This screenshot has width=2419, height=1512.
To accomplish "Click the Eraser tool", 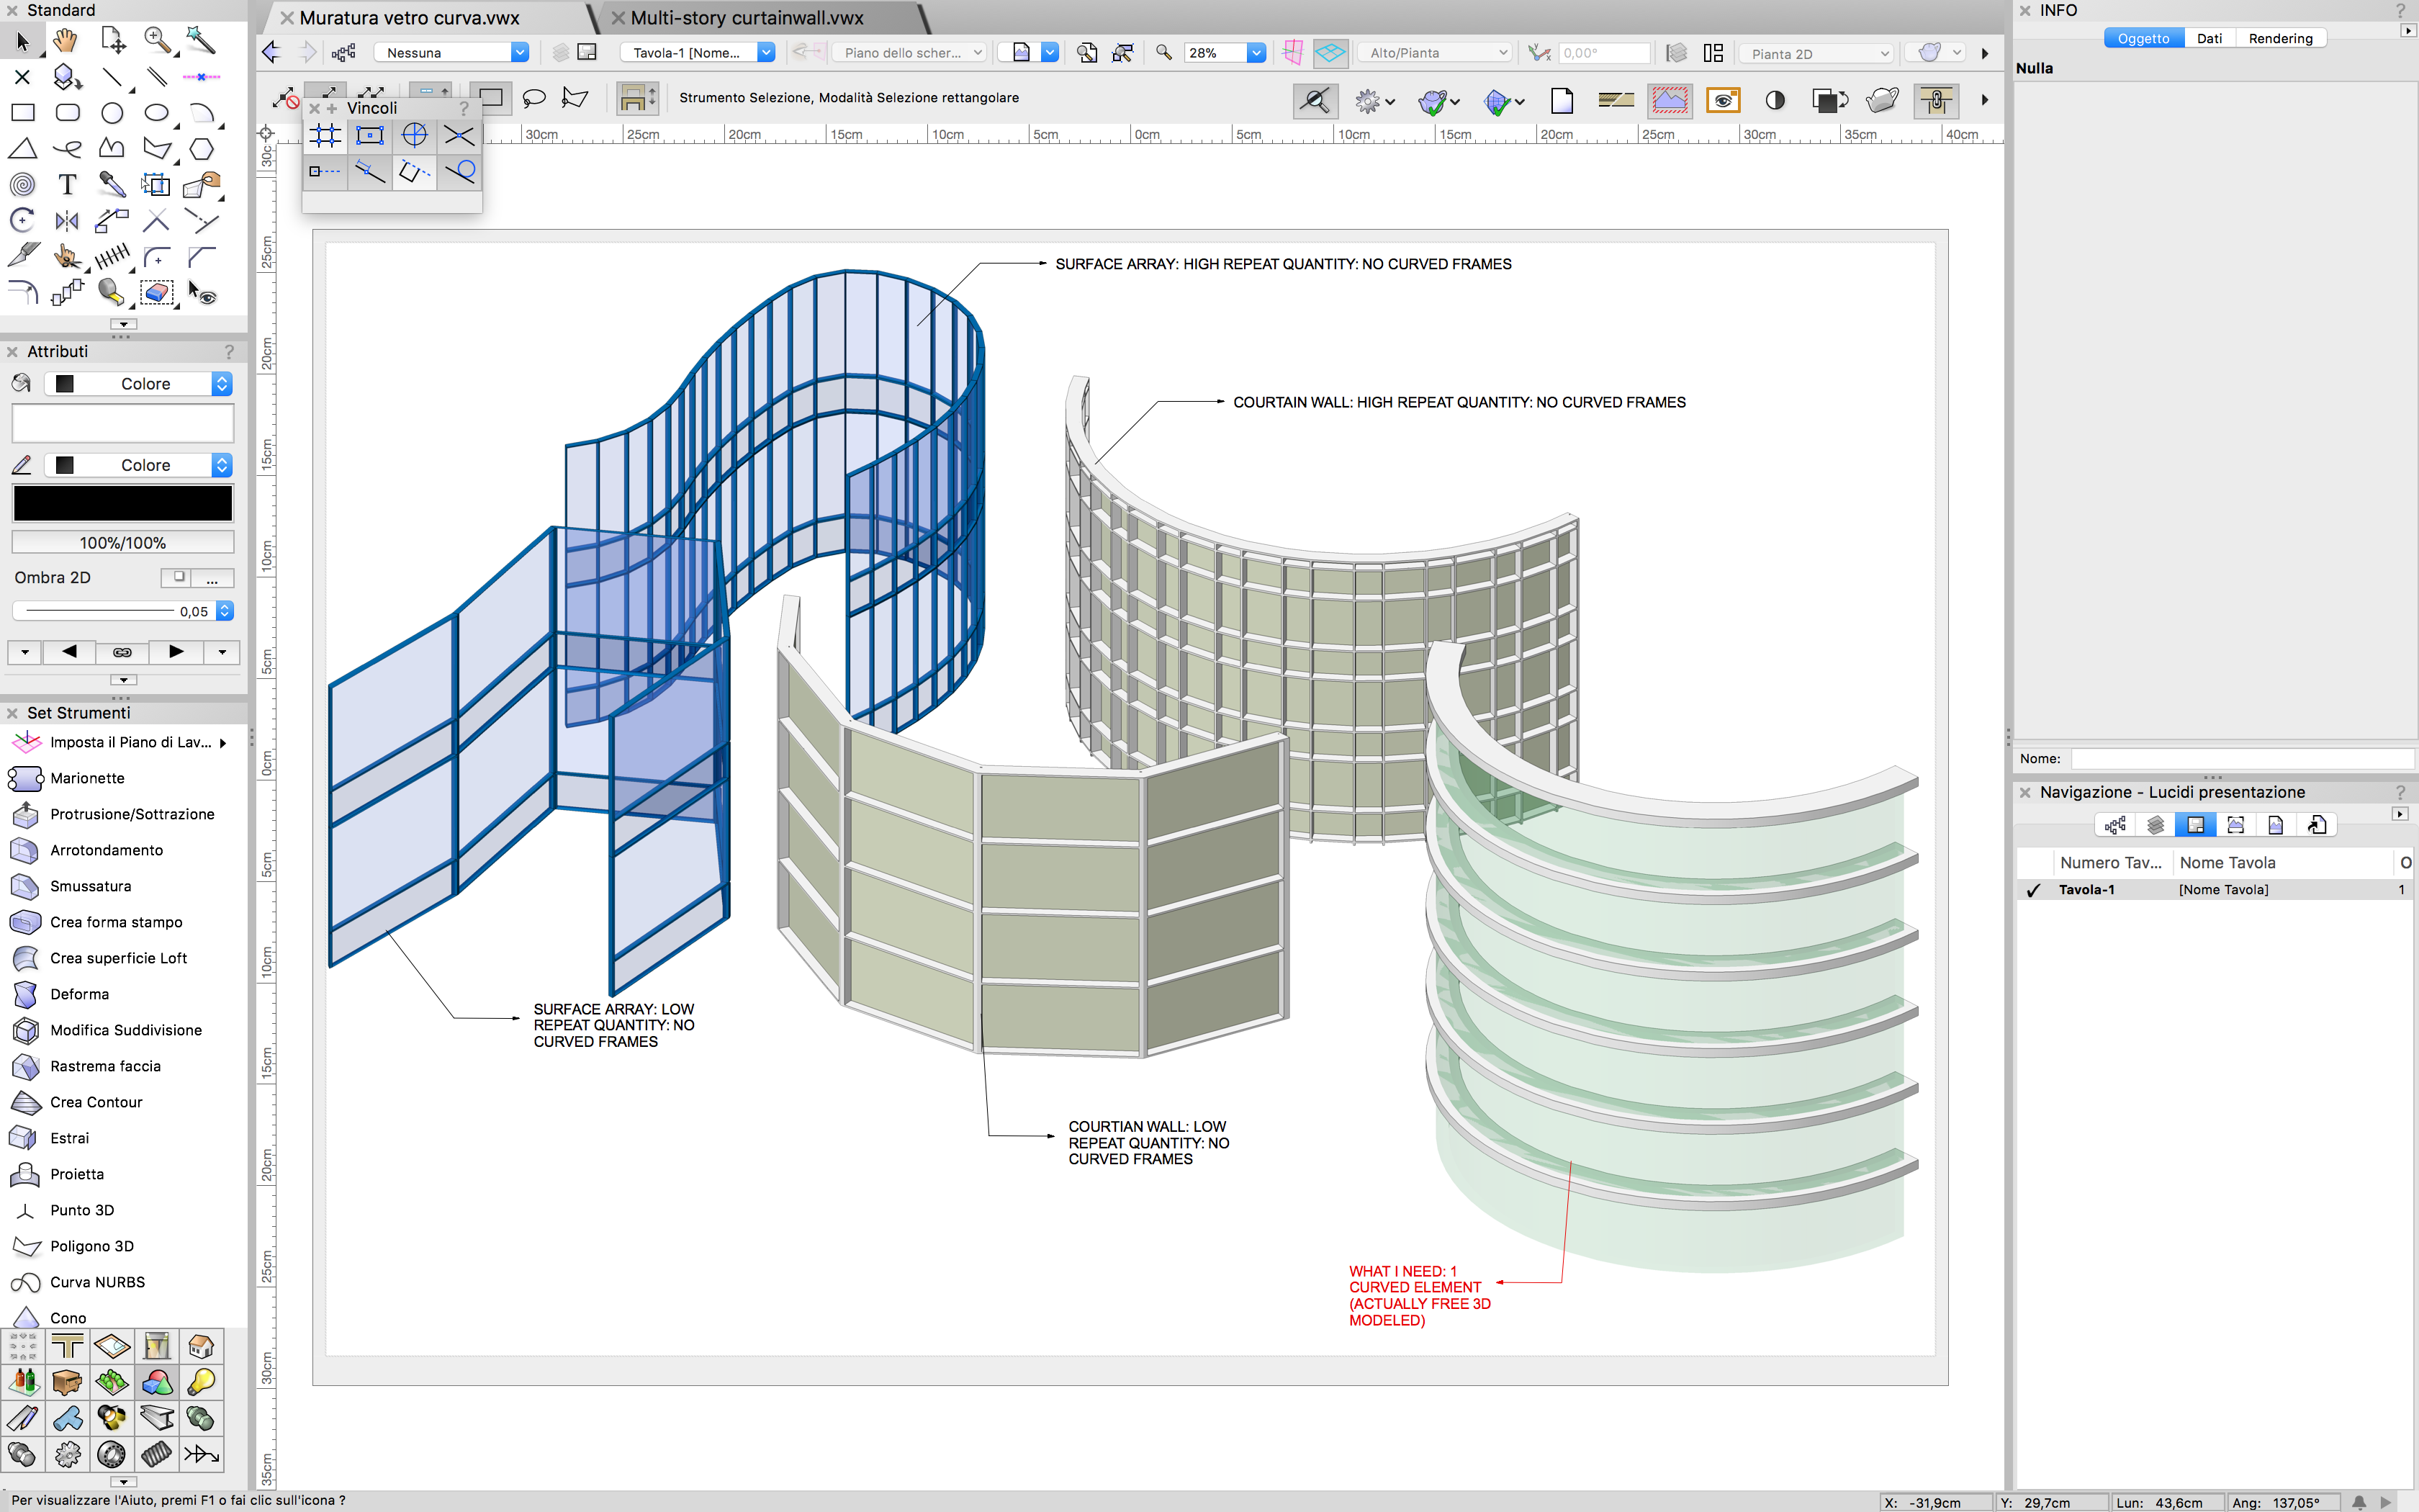I will click(156, 293).
